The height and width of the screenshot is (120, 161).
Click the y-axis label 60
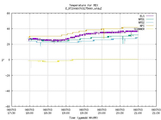pos(8,13)
